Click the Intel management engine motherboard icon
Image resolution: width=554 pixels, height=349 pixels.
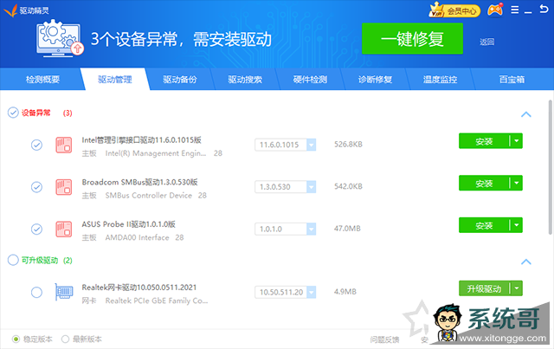(64, 145)
